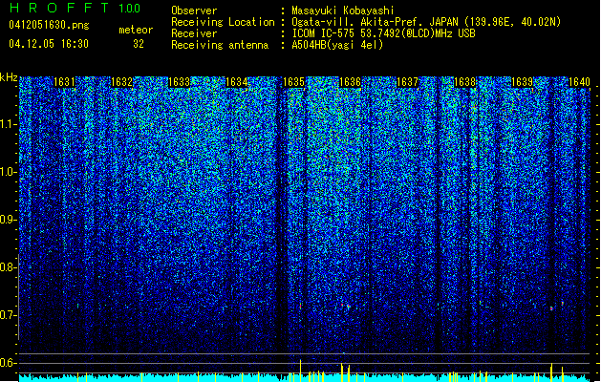Image resolution: width=601 pixels, height=382 pixels.
Task: Click the filename 0412051630.png
Action: click(x=49, y=25)
